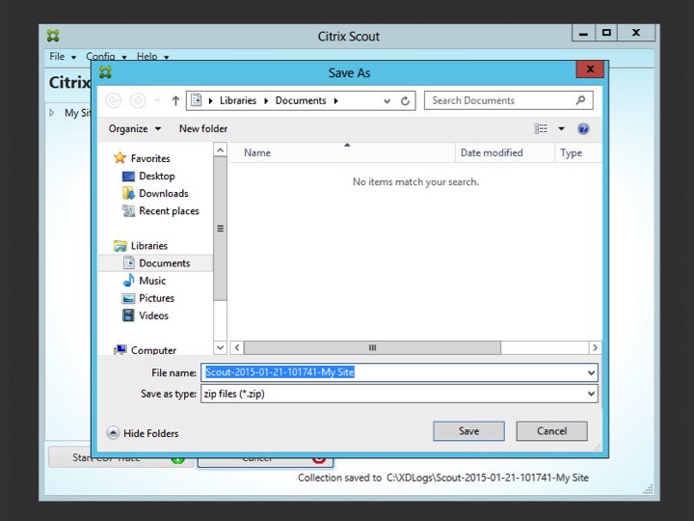Maximize the Citrix Scout window
Screen dimensions: 694x521
tap(606, 33)
